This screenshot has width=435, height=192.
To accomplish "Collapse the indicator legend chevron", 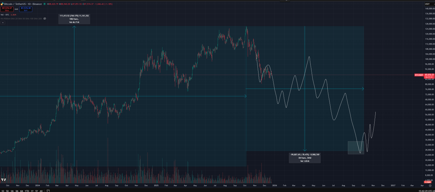I will coord(3,22).
